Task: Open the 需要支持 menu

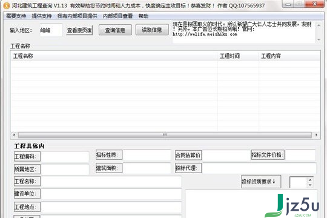Action: click(16, 16)
